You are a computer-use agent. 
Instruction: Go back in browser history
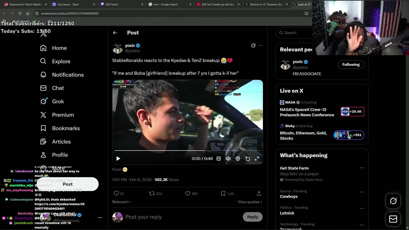[4, 13]
